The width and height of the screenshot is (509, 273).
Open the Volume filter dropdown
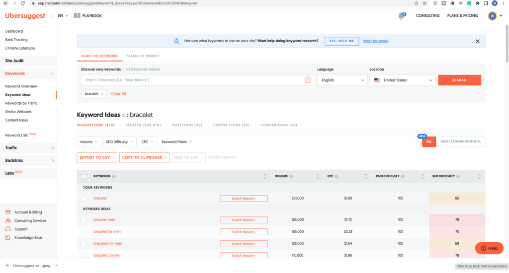pyautogui.click(x=88, y=141)
